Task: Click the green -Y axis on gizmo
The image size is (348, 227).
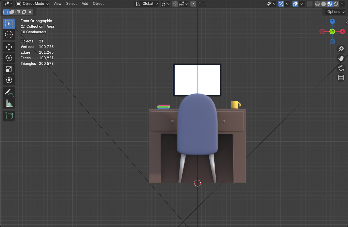Action: [x=332, y=32]
